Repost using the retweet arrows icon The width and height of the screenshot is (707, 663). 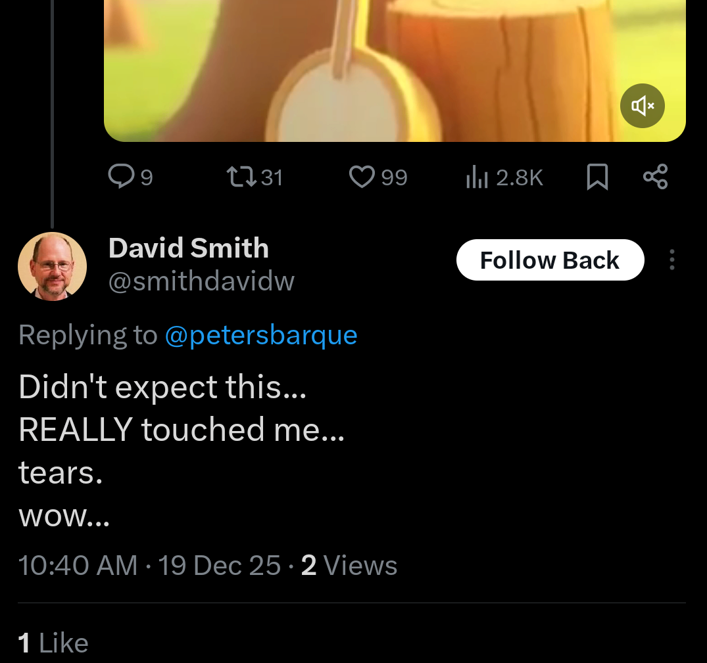point(241,177)
